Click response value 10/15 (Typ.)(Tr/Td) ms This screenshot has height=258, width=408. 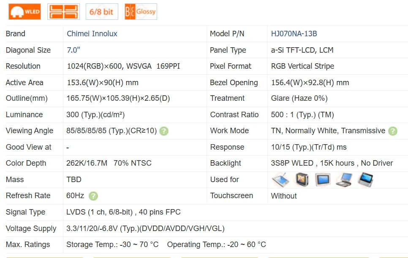309,147
